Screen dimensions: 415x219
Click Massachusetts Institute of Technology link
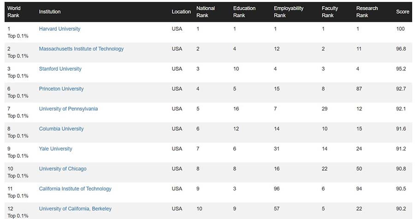point(81,49)
